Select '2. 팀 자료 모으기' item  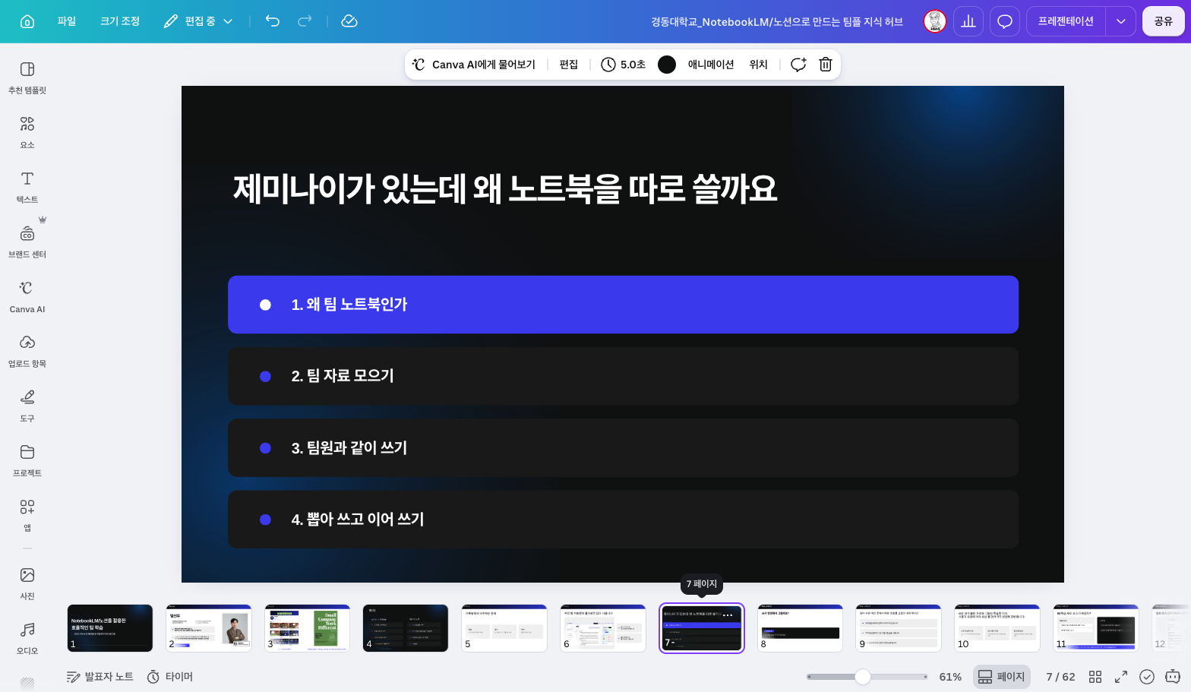[x=623, y=376]
